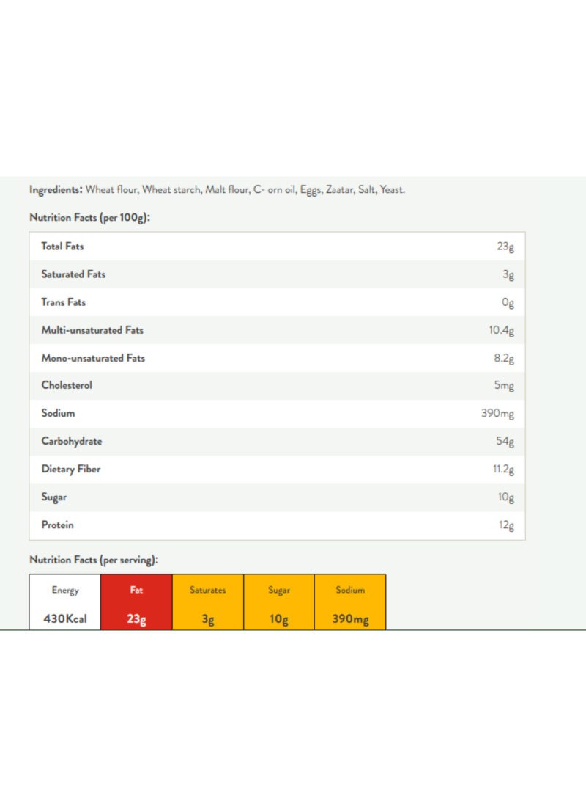Select the red Fat 23g tile

(x=136, y=602)
